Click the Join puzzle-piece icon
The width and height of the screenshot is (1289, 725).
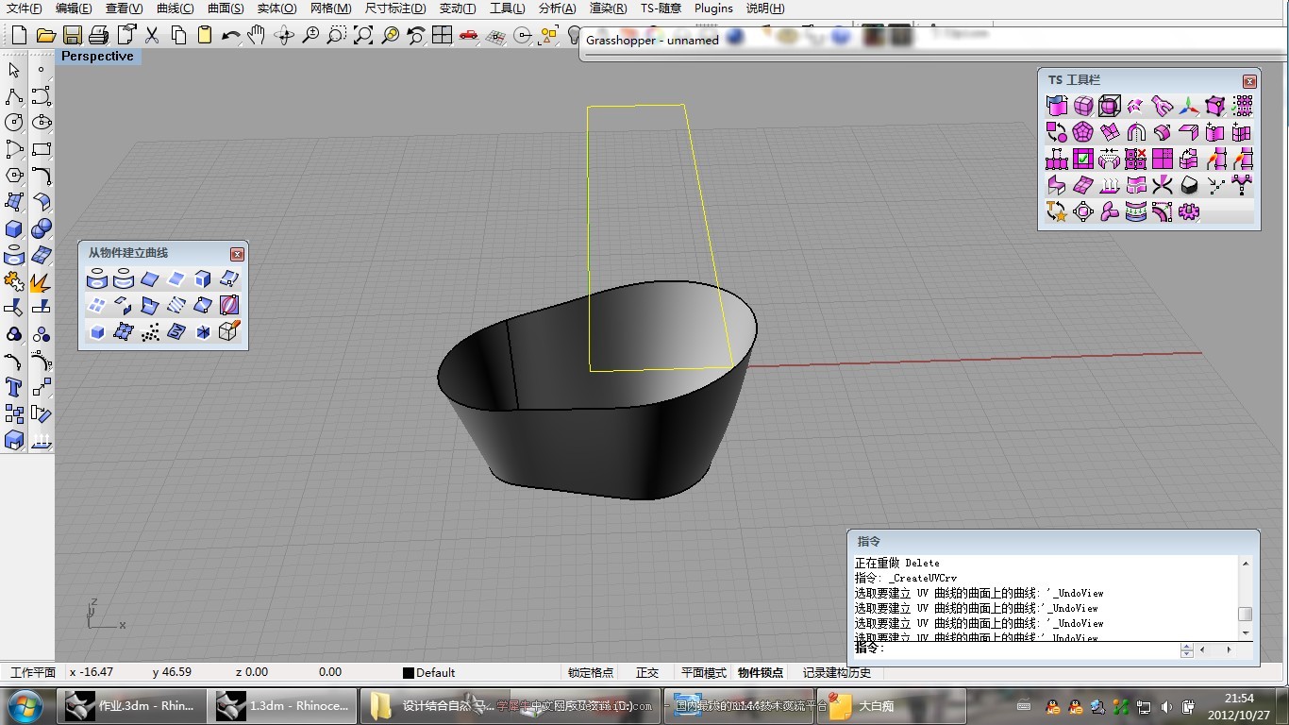[x=14, y=281]
